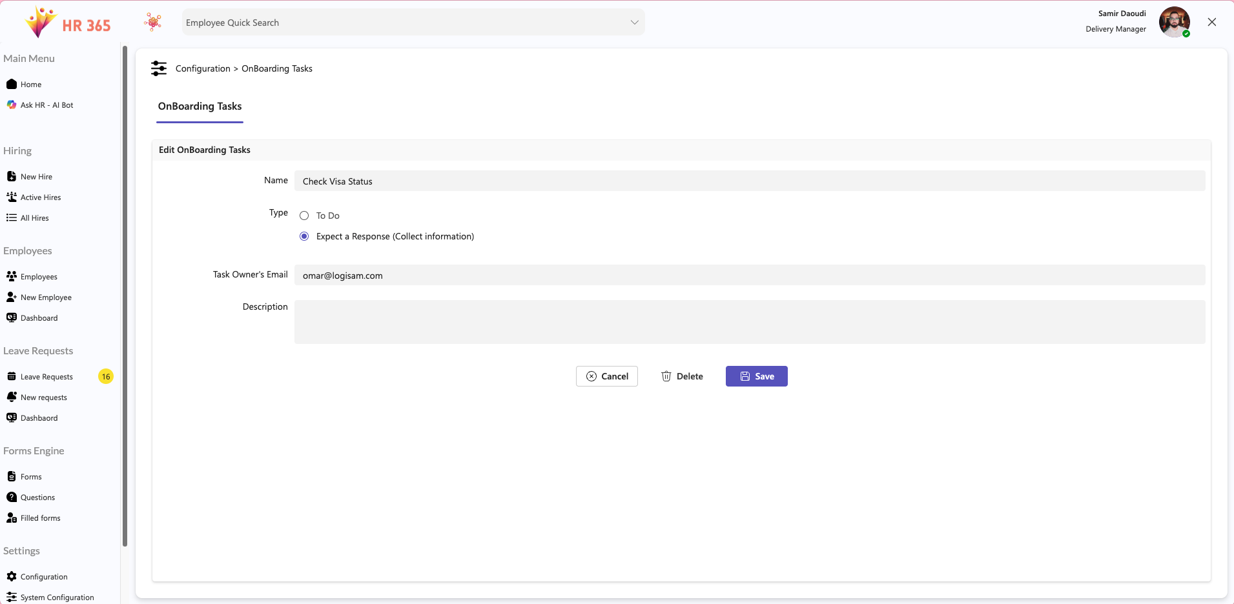
Task: Open Configuration from the breadcrumb
Action: 202,68
